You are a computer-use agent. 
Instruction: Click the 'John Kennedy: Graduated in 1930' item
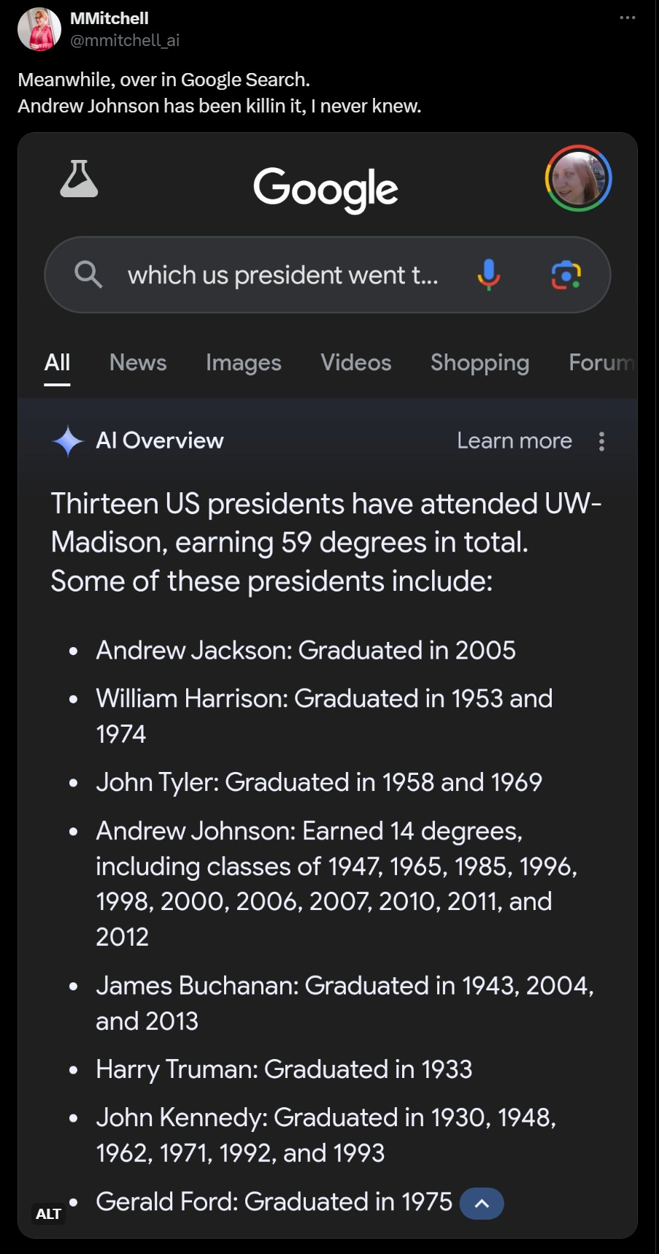[326, 1135]
